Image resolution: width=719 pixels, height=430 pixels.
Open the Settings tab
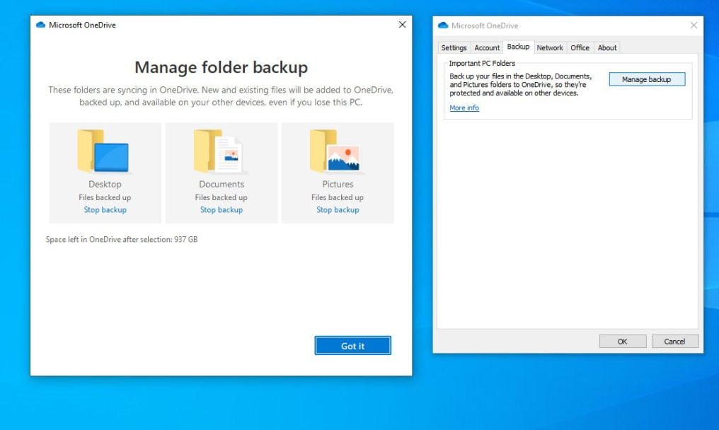454,48
